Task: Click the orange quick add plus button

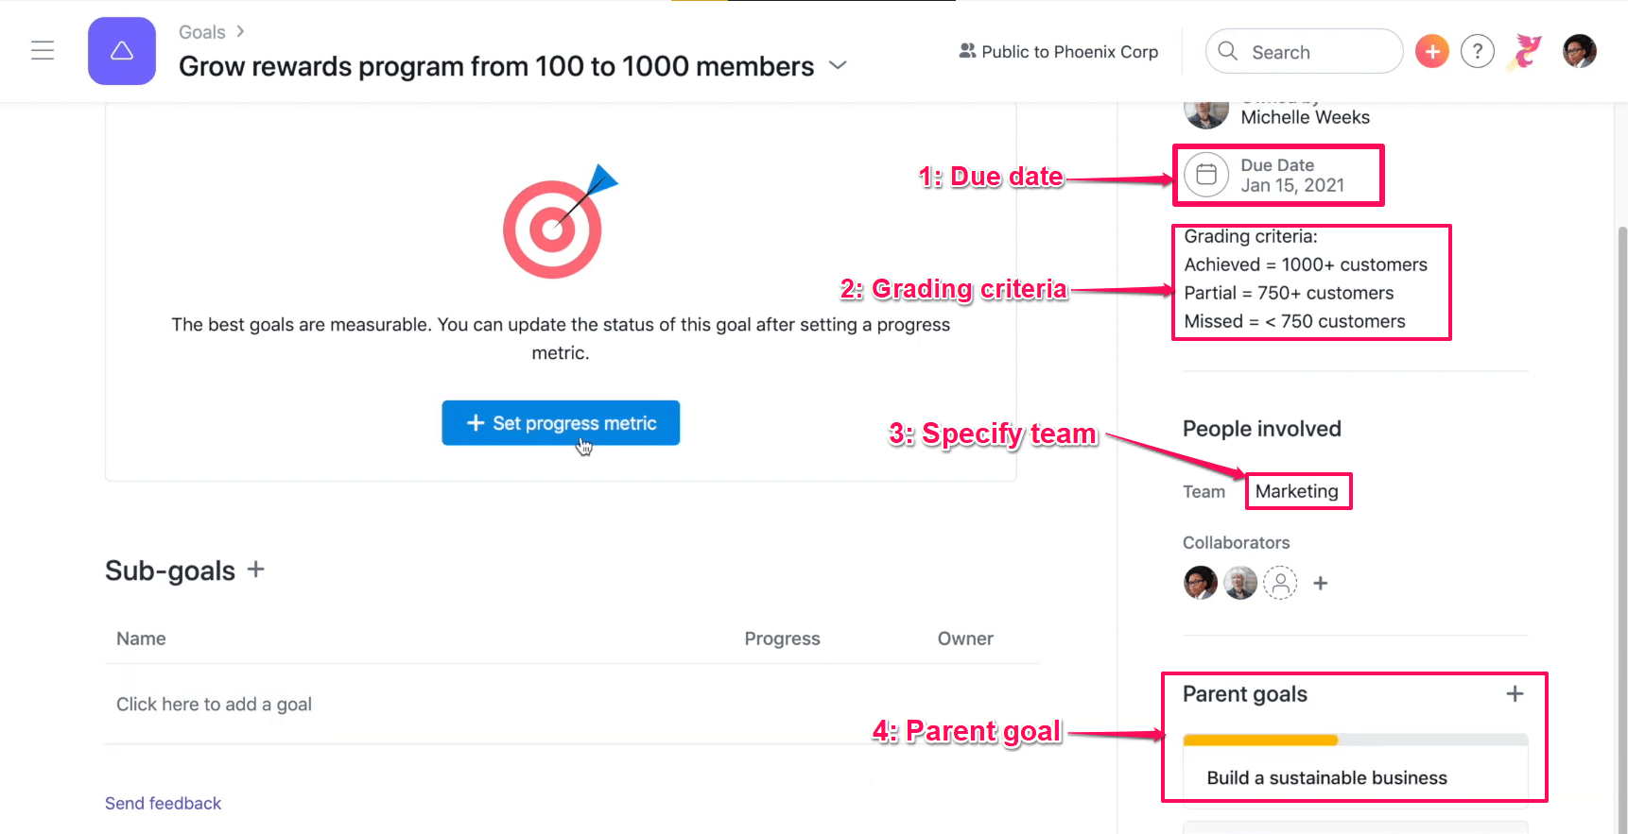Action: click(1431, 51)
